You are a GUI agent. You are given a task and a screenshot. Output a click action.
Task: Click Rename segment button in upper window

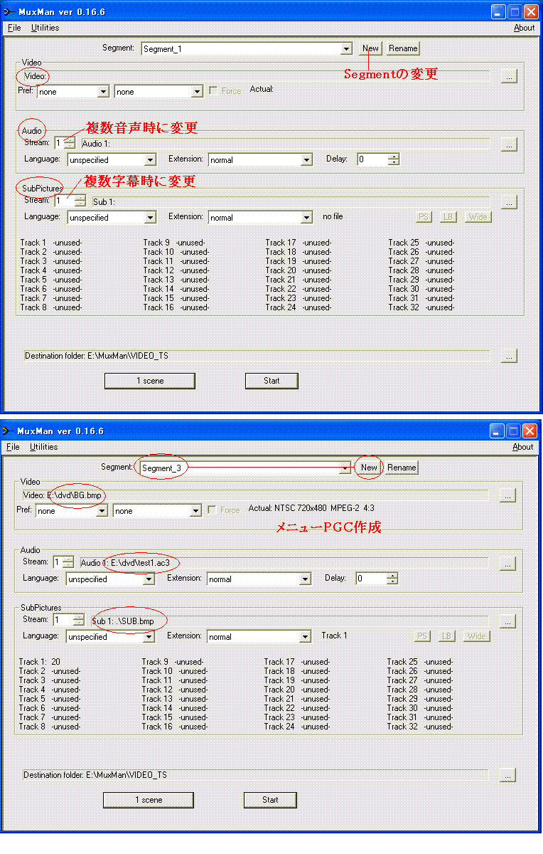(403, 48)
